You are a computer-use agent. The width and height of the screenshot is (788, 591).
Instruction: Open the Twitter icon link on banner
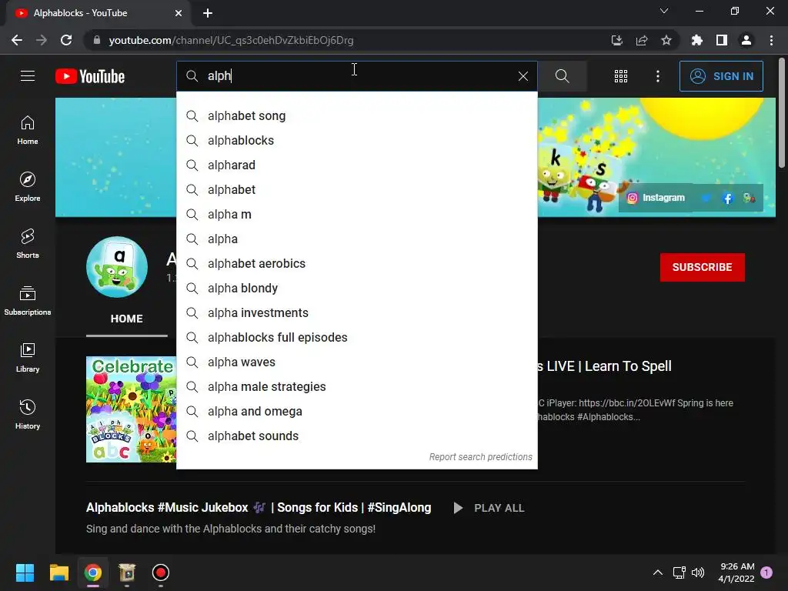tap(706, 198)
